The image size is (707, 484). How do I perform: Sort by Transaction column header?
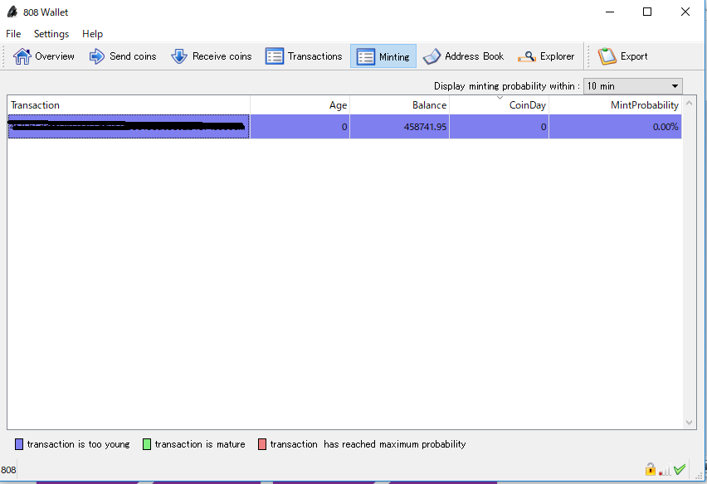coord(129,105)
